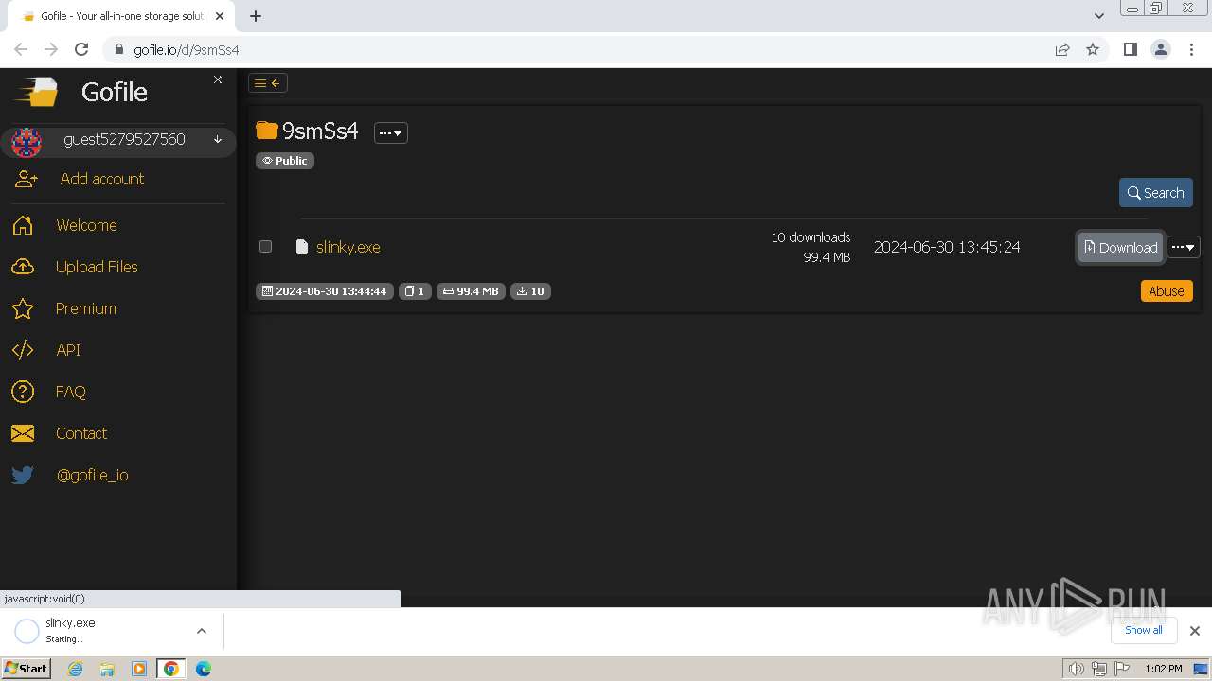Screen dimensions: 1212x681
Task: Click the Twitter bird icon
Action: (x=23, y=475)
